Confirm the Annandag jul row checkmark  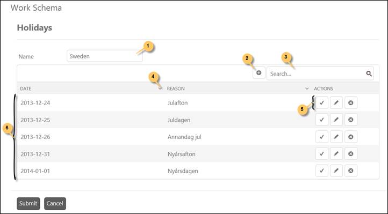pos(322,137)
